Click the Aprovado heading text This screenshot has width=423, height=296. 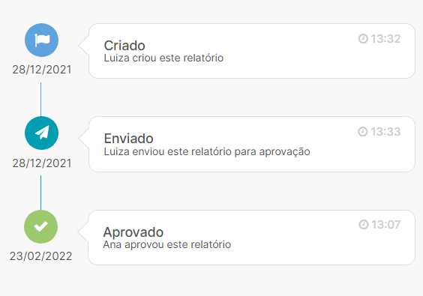(x=133, y=232)
